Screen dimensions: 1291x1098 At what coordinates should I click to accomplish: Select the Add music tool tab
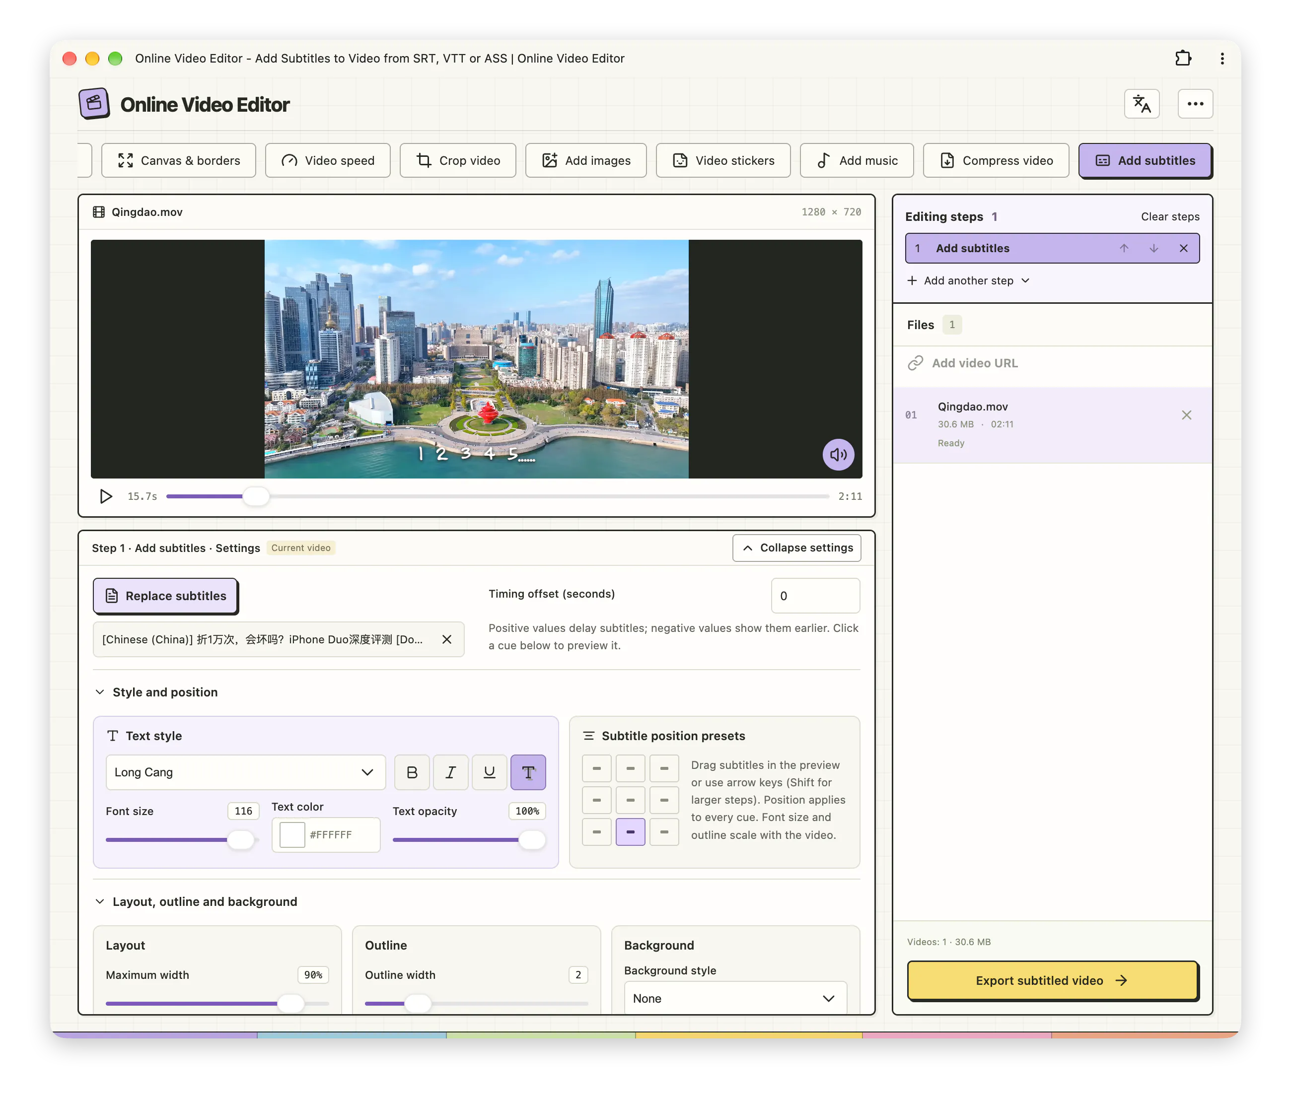click(857, 161)
